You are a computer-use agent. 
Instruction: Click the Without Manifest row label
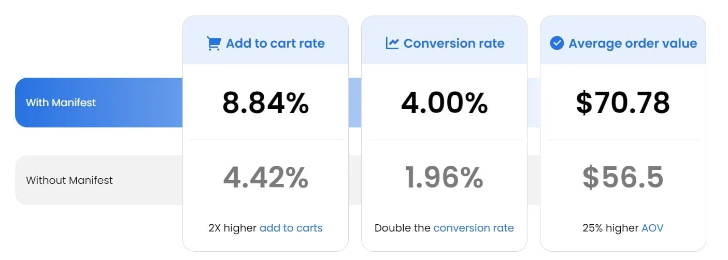click(69, 180)
